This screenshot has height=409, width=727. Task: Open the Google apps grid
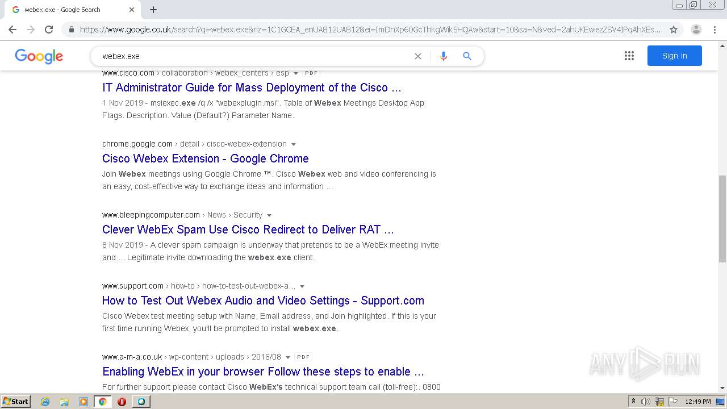[x=629, y=56]
